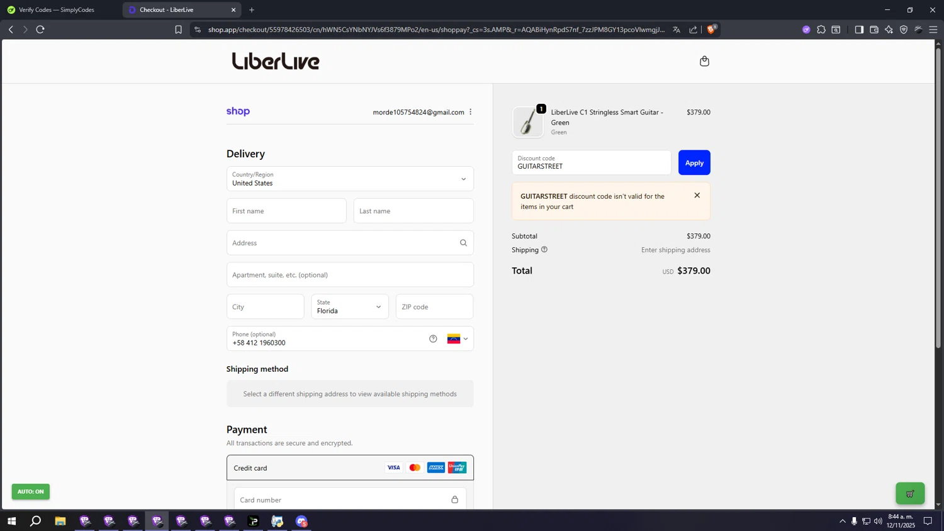Click the ZIP code field
The height and width of the screenshot is (531, 944).
434,306
